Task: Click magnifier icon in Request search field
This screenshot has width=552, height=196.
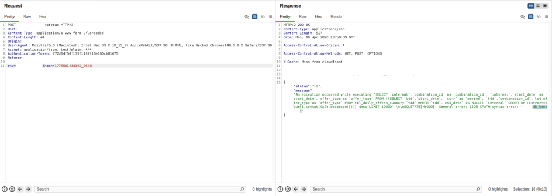Action: pyautogui.click(x=242, y=189)
